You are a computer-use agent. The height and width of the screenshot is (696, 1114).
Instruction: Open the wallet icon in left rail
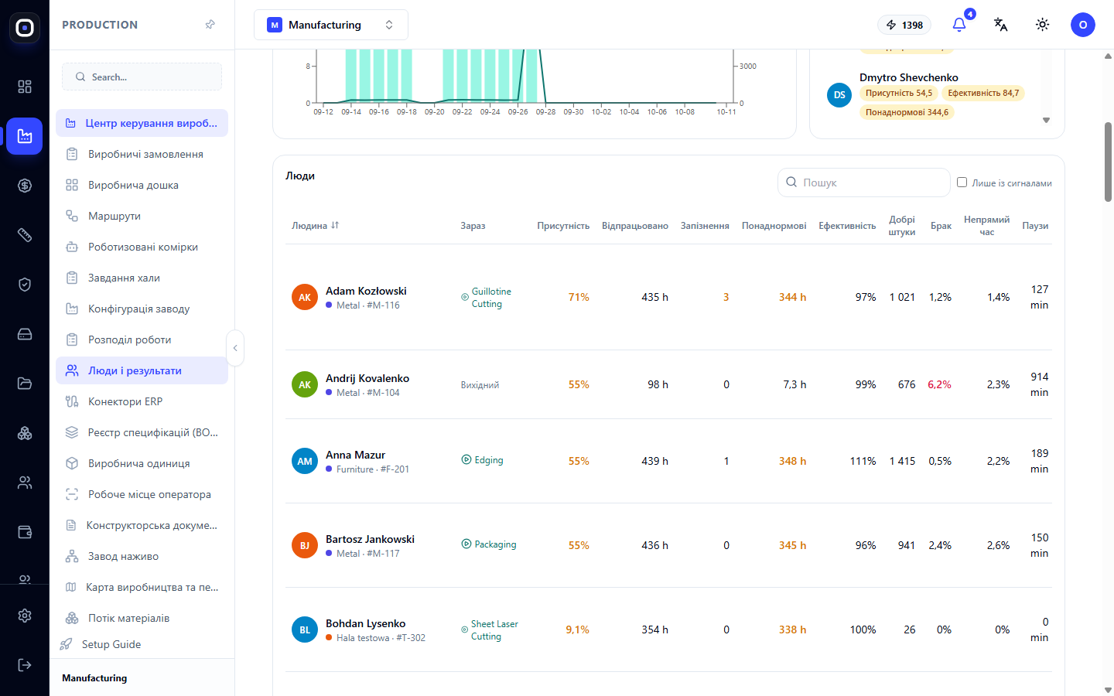(x=25, y=532)
